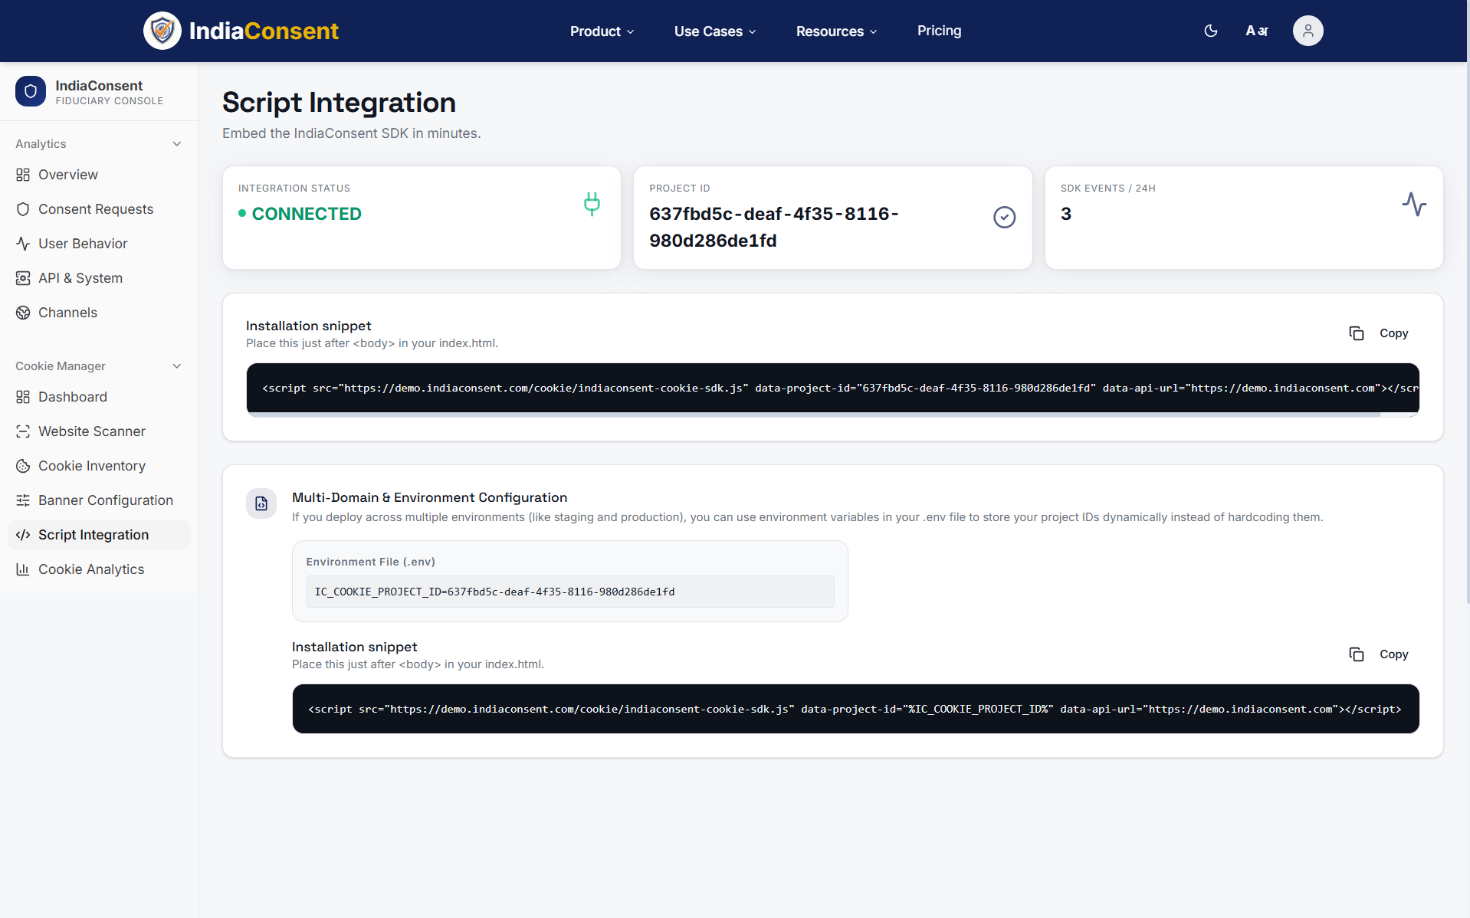Toggle dark mode with the moon icon
1470x918 pixels.
[1211, 31]
